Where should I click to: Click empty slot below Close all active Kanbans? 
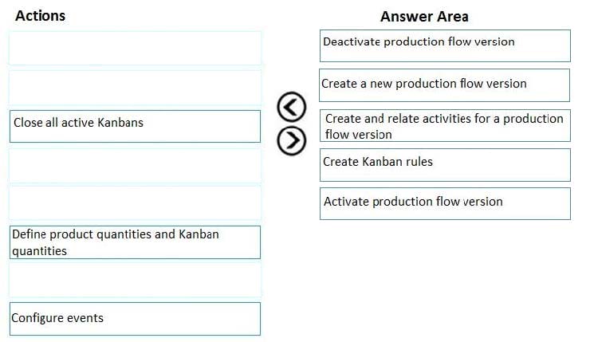point(135,166)
